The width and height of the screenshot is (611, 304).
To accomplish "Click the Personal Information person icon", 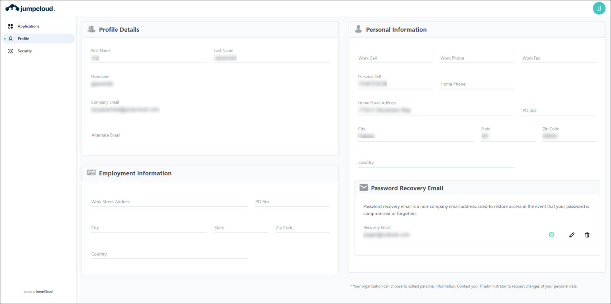I will (x=358, y=29).
